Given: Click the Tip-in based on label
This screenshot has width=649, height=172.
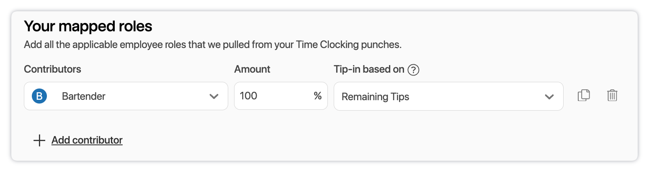Looking at the screenshot, I should pyautogui.click(x=368, y=69).
